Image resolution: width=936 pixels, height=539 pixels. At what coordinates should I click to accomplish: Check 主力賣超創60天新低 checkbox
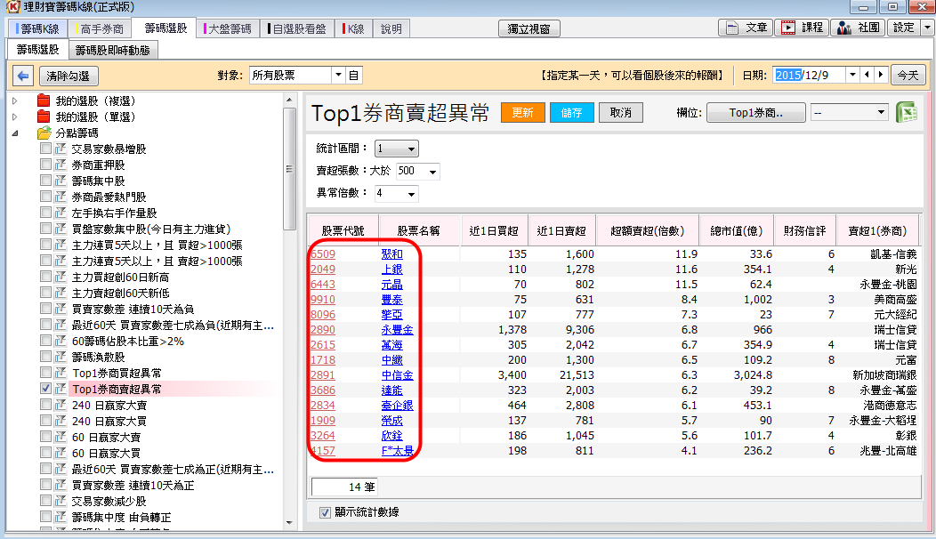point(45,293)
